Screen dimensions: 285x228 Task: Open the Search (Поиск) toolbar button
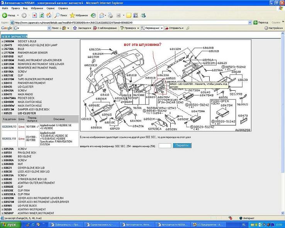click(x=61, y=15)
